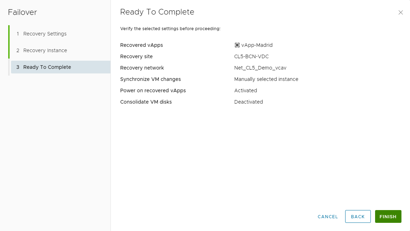
Task: Click the CL5-BCN-VDC recovery site value
Action: click(x=251, y=56)
